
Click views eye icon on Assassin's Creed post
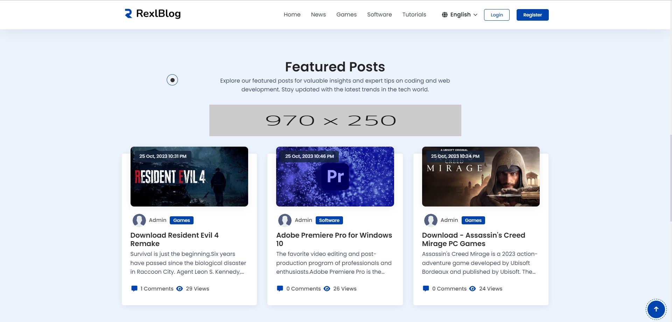pyautogui.click(x=472, y=289)
